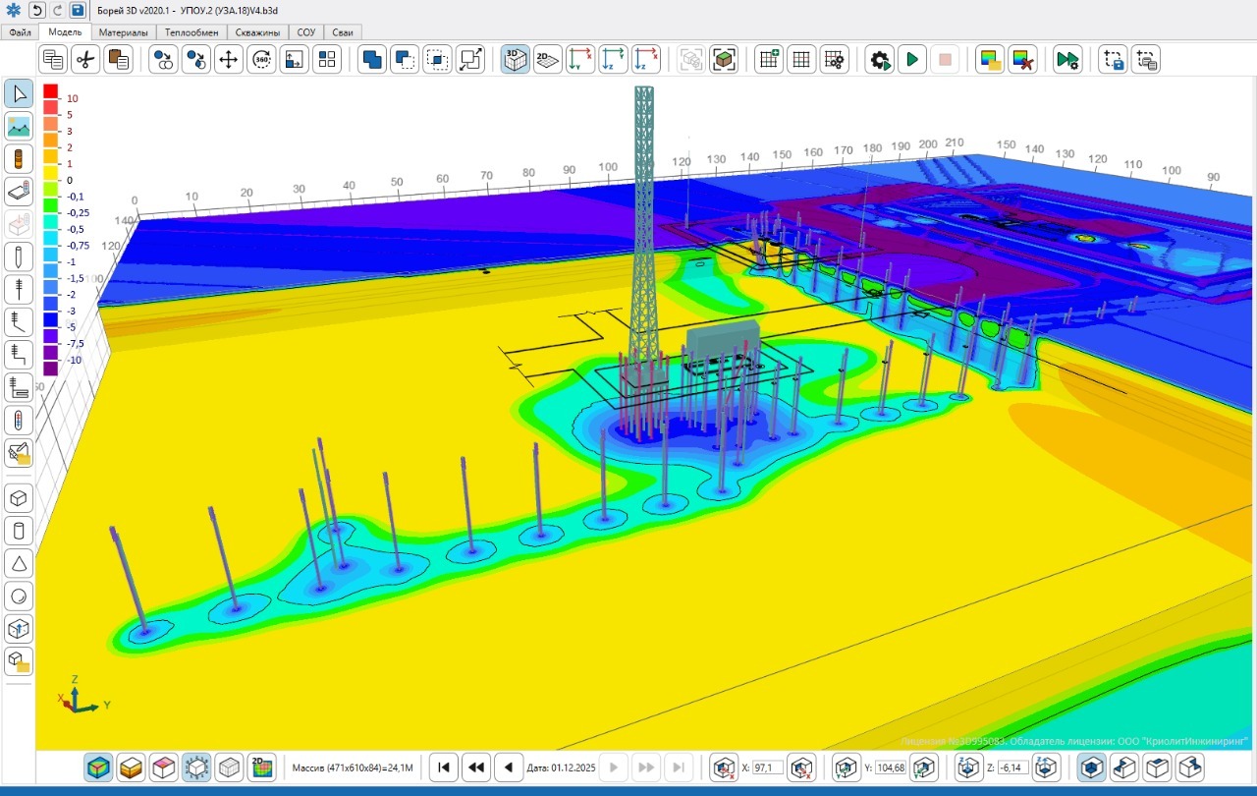Click the grid settings gear icon
1257x796 pixels.
pos(834,60)
